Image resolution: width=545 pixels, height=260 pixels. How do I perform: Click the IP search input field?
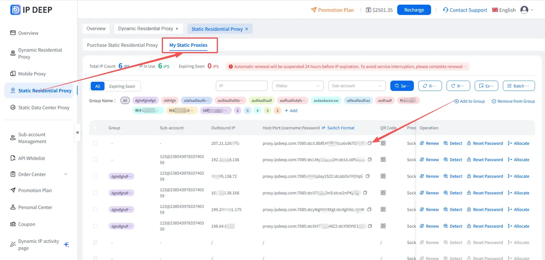tap(241, 86)
